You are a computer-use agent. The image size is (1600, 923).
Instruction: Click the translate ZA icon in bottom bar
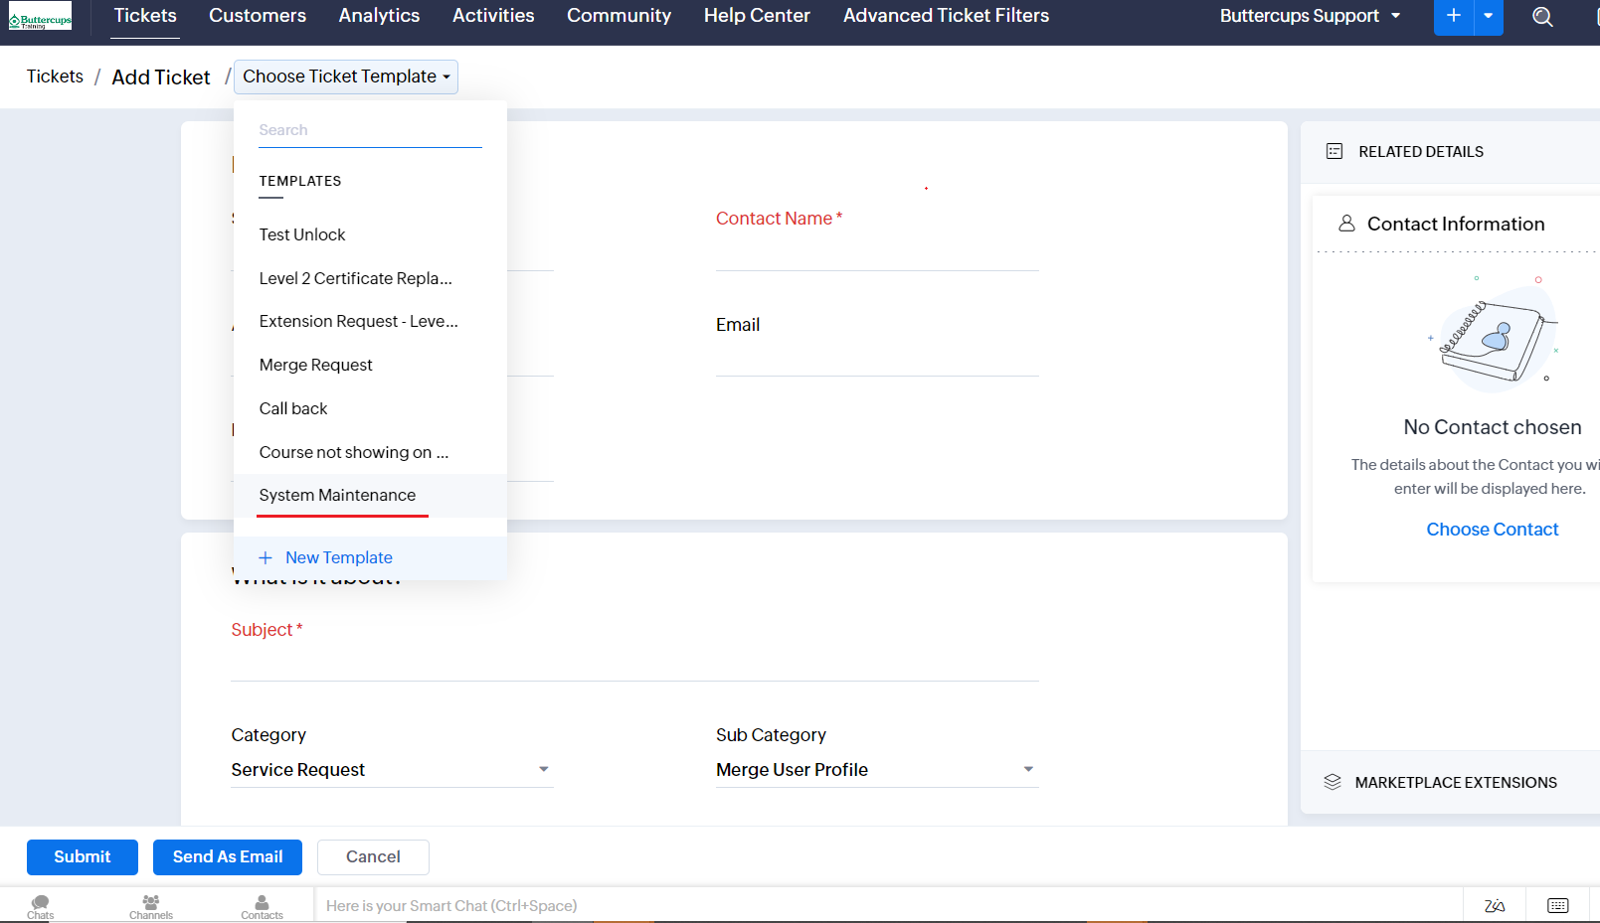point(1494,905)
